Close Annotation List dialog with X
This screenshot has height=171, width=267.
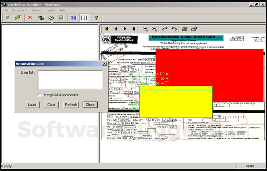pos(104,64)
